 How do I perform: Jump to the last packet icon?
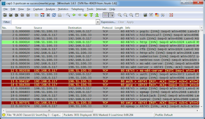[x=97, y=15]
